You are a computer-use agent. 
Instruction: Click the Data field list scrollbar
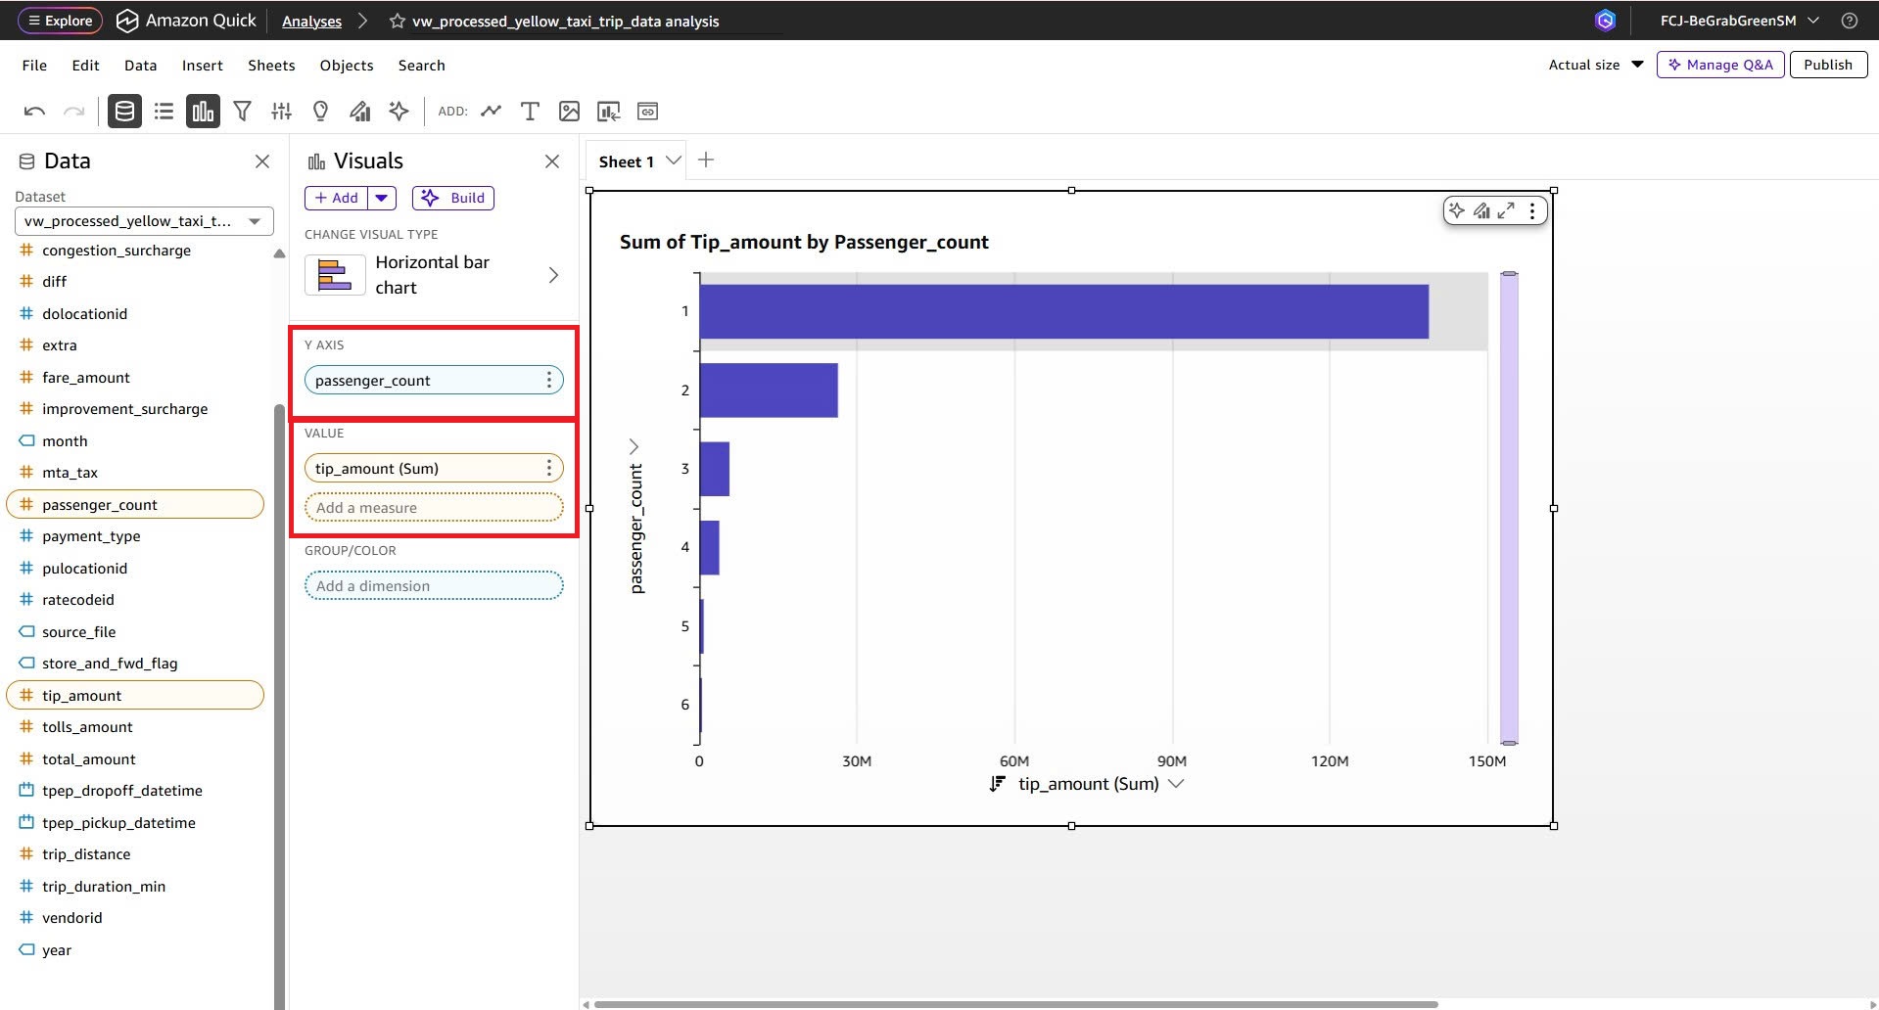[x=279, y=705]
